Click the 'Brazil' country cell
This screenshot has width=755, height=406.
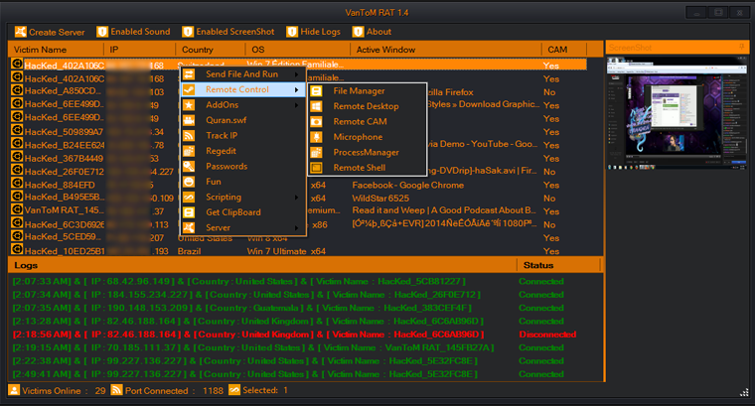click(189, 251)
